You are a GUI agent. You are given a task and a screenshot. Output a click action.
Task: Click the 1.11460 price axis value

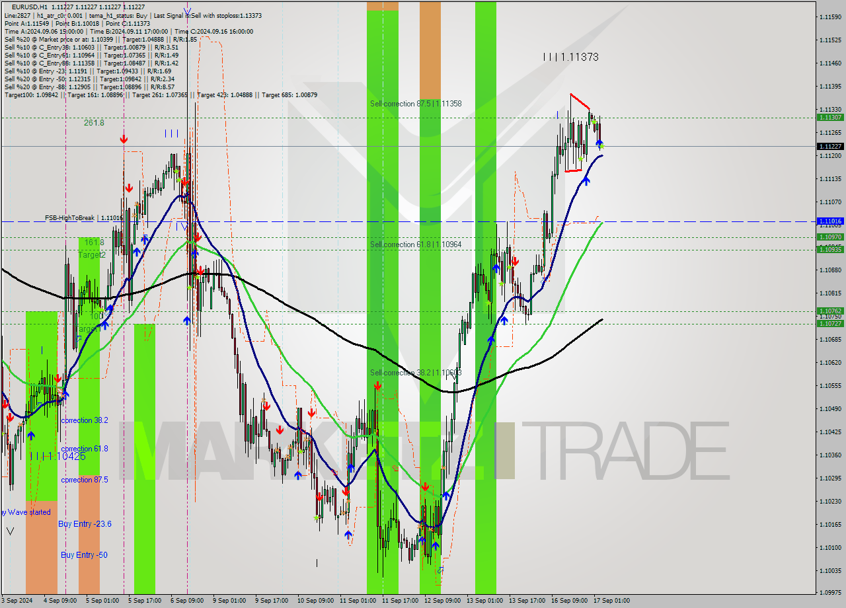pyautogui.click(x=831, y=63)
